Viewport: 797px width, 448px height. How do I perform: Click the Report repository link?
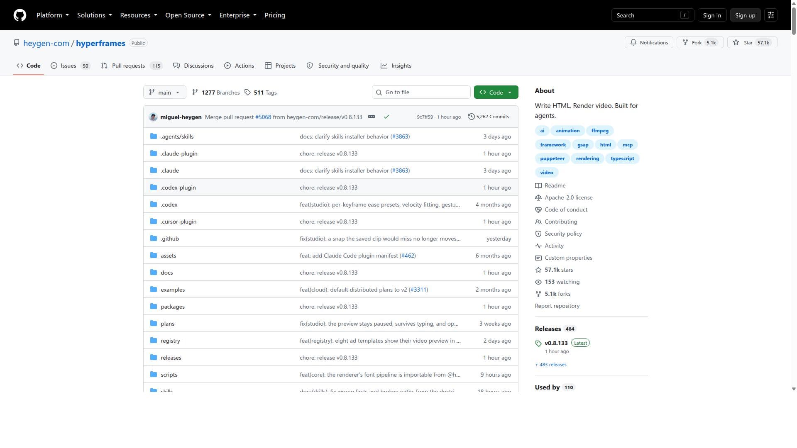(x=557, y=306)
